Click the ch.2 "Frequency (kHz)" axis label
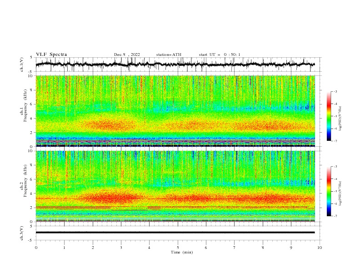 25,181
